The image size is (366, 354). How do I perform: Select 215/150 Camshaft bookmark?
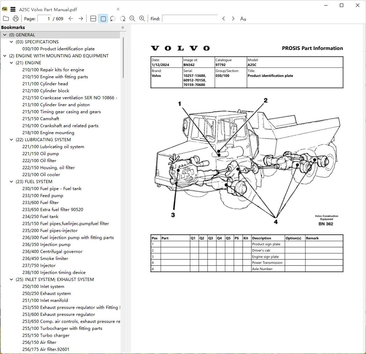click(x=41, y=118)
